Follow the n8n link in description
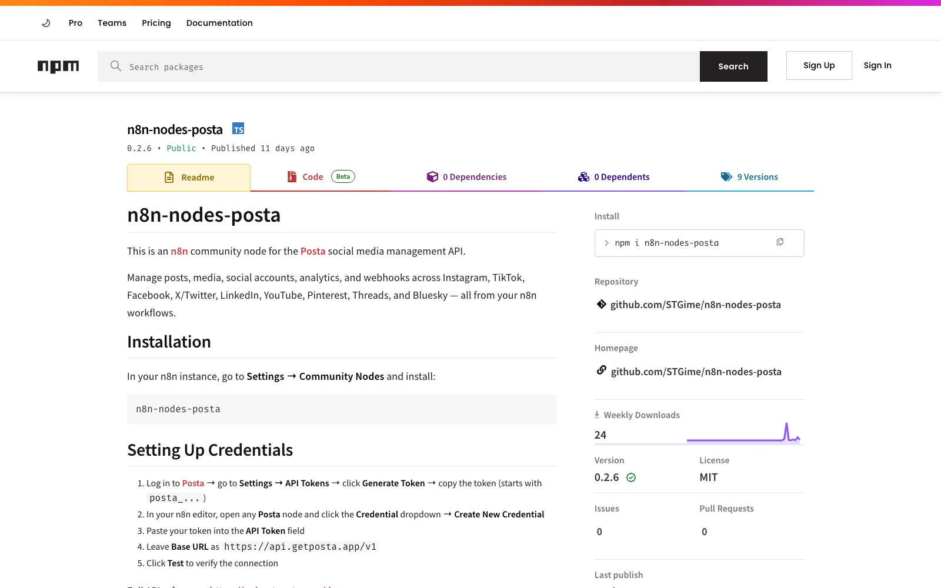This screenshot has height=588, width=941. [x=179, y=251]
